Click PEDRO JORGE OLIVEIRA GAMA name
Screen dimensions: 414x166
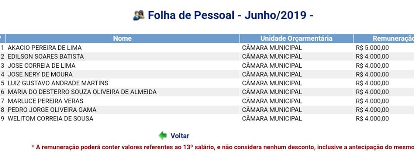[52, 109]
